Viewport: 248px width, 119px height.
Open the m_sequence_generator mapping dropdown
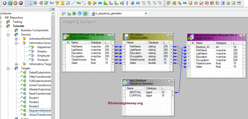pyautogui.click(x=146, y=14)
